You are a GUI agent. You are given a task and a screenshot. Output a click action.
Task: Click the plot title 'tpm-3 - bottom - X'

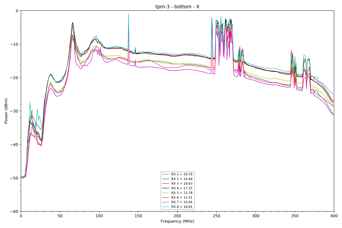pyautogui.click(x=177, y=7)
